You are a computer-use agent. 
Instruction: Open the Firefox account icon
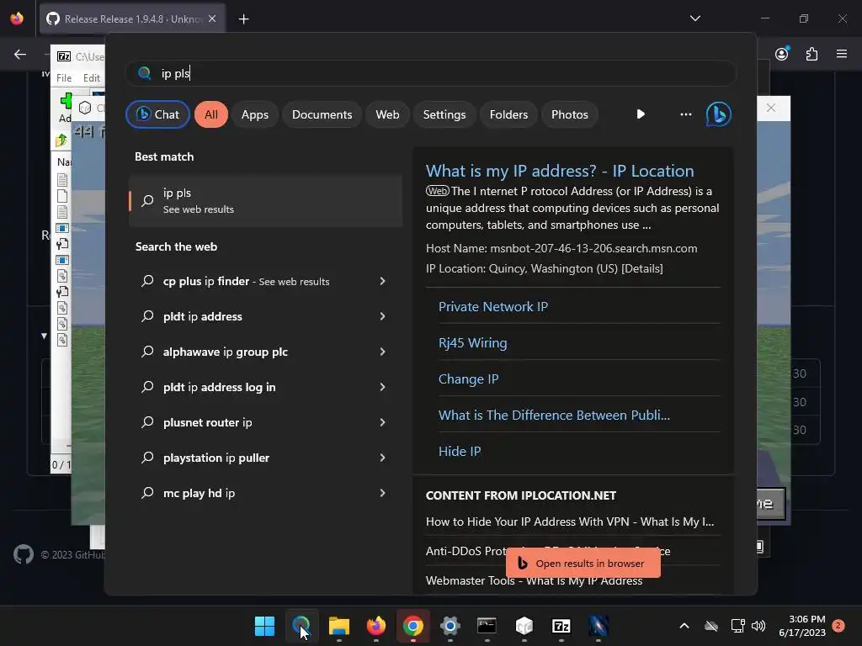[x=782, y=54]
